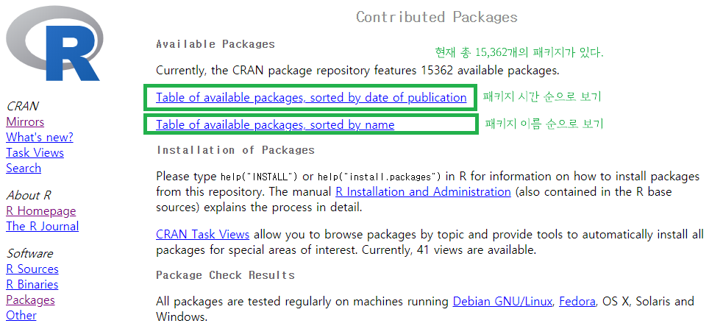The image size is (723, 326).
Task: Open the Debian GNU/Linux link
Action: coord(502,302)
